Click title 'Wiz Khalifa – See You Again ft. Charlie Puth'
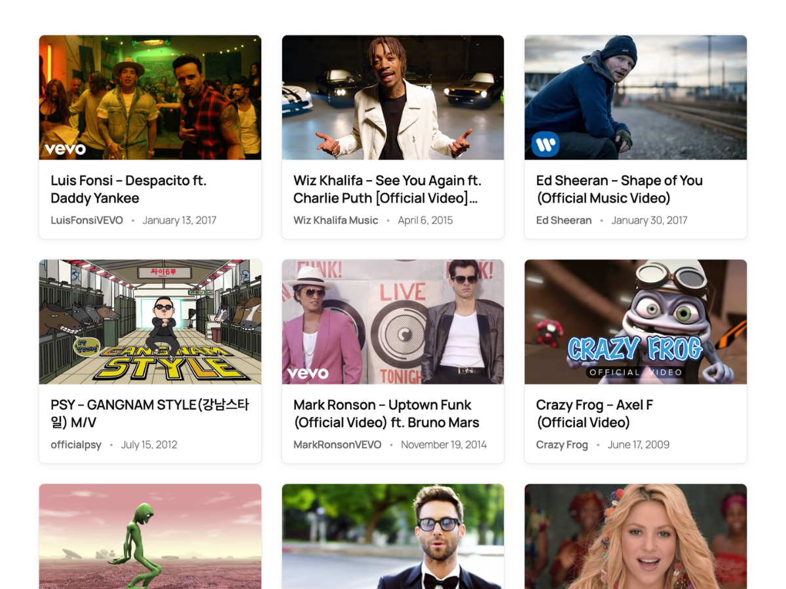The image size is (786, 589). coord(388,189)
